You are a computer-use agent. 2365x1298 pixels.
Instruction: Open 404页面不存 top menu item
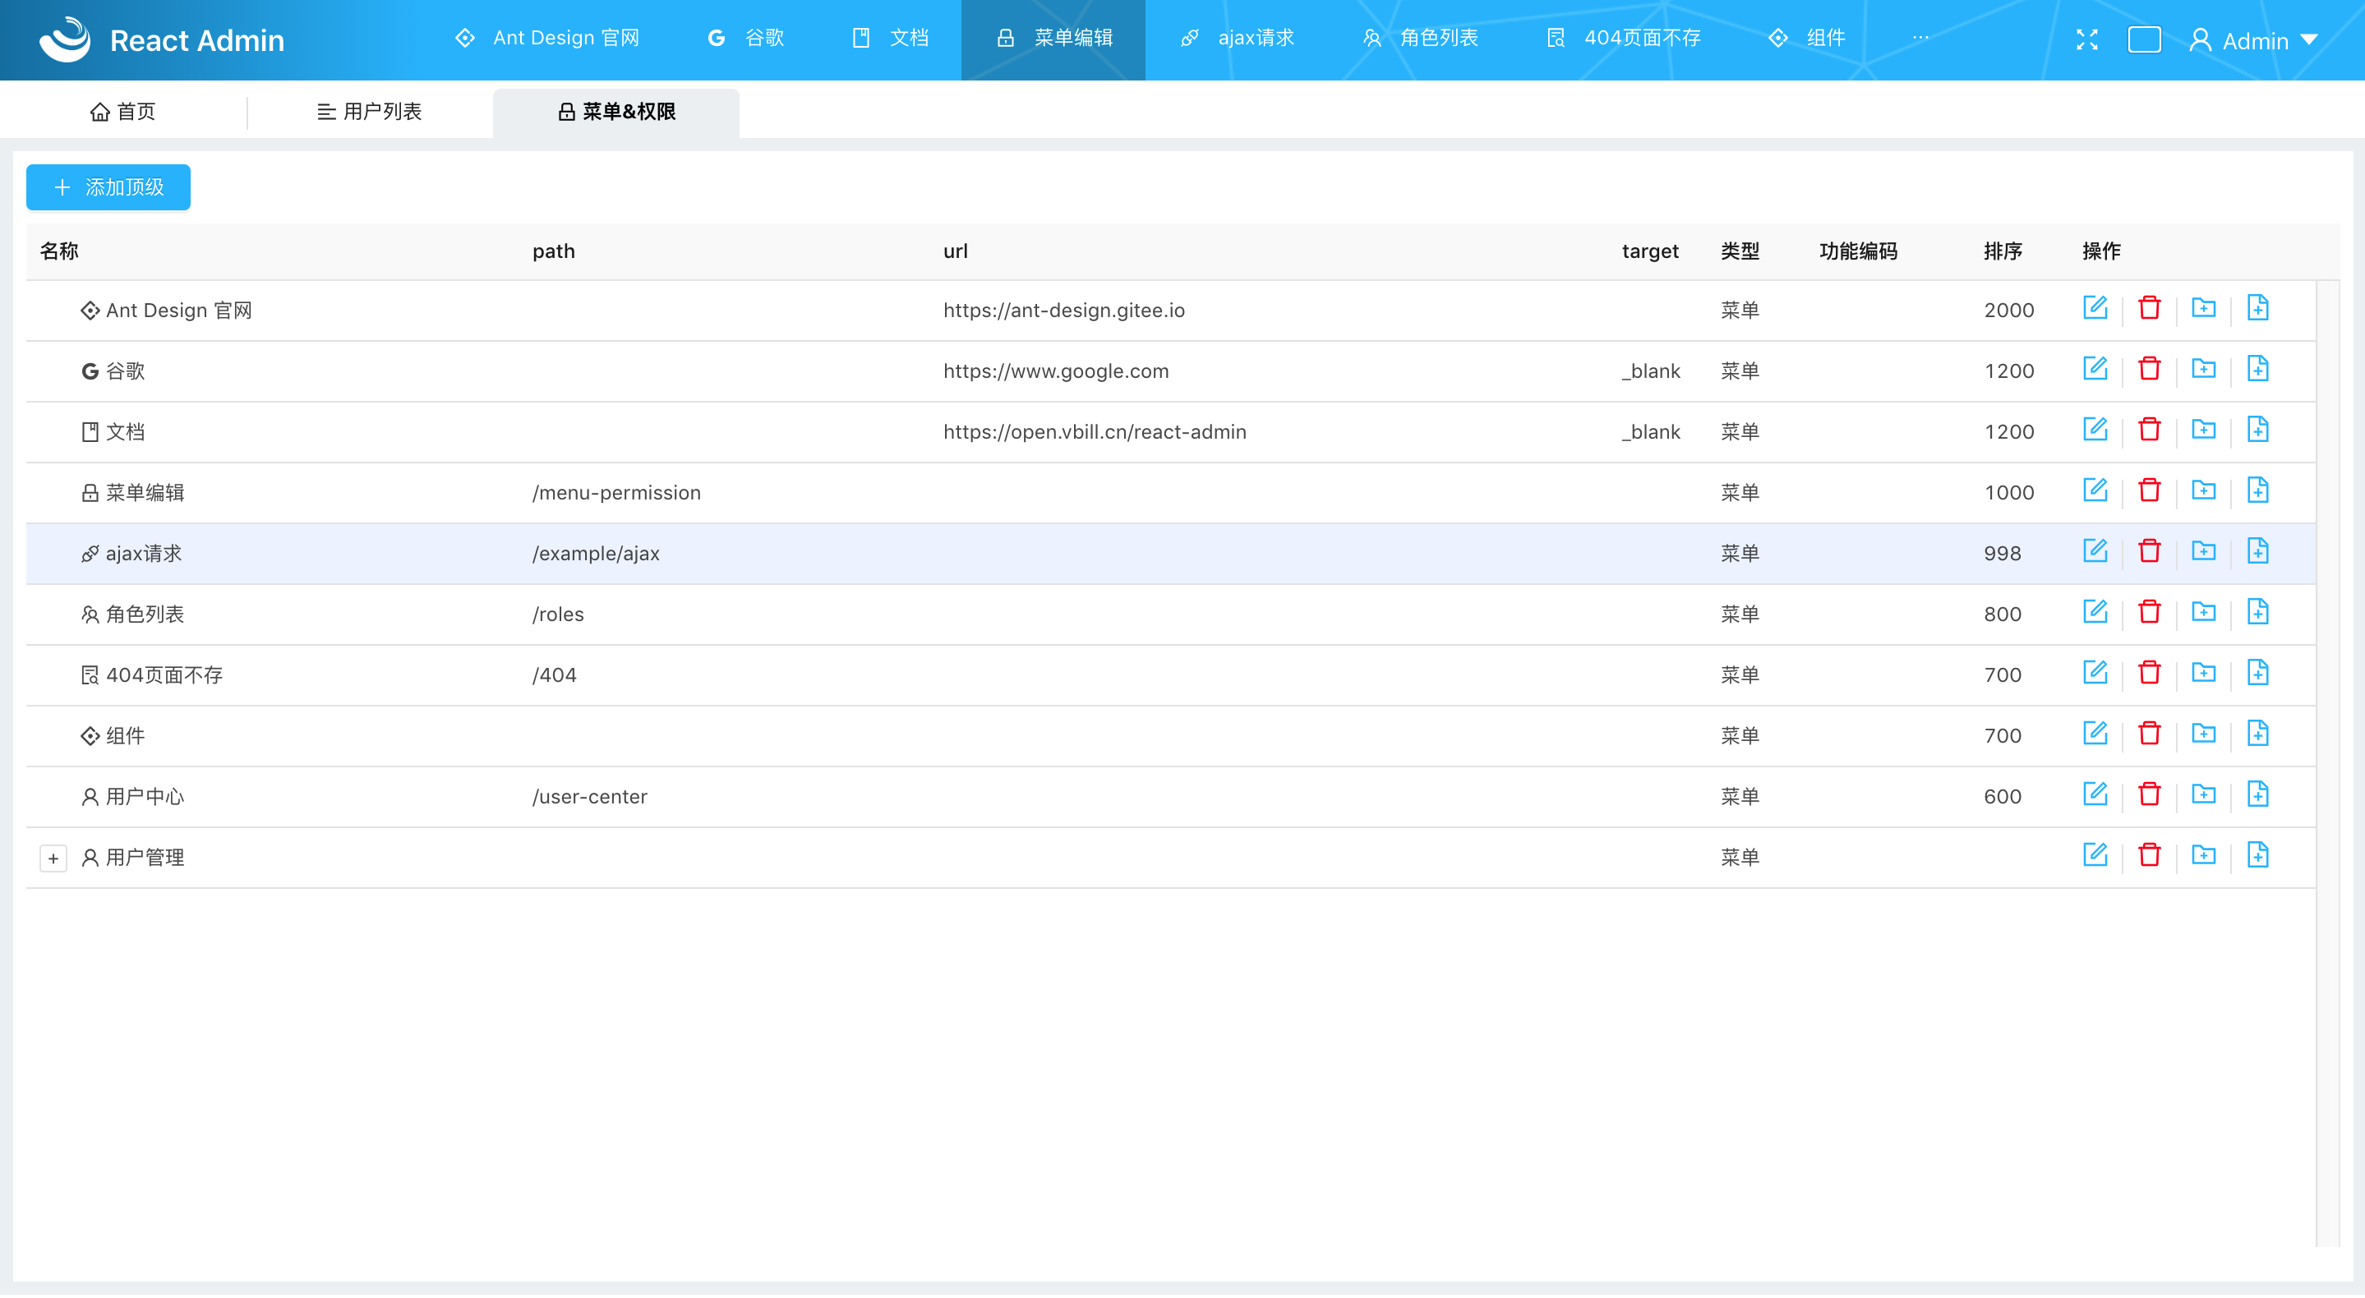click(1623, 38)
